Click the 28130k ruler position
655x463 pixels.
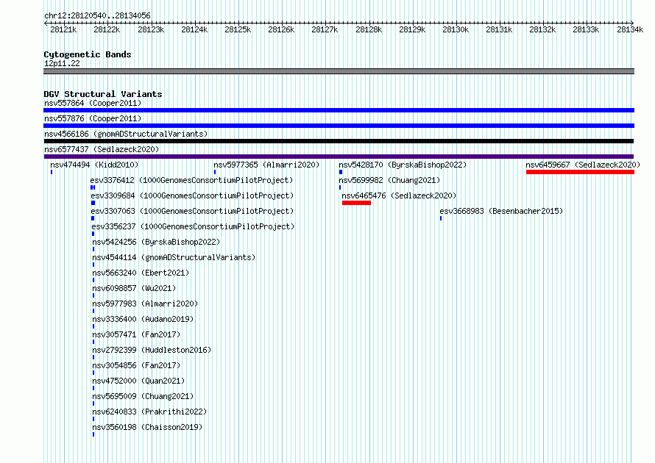click(456, 29)
